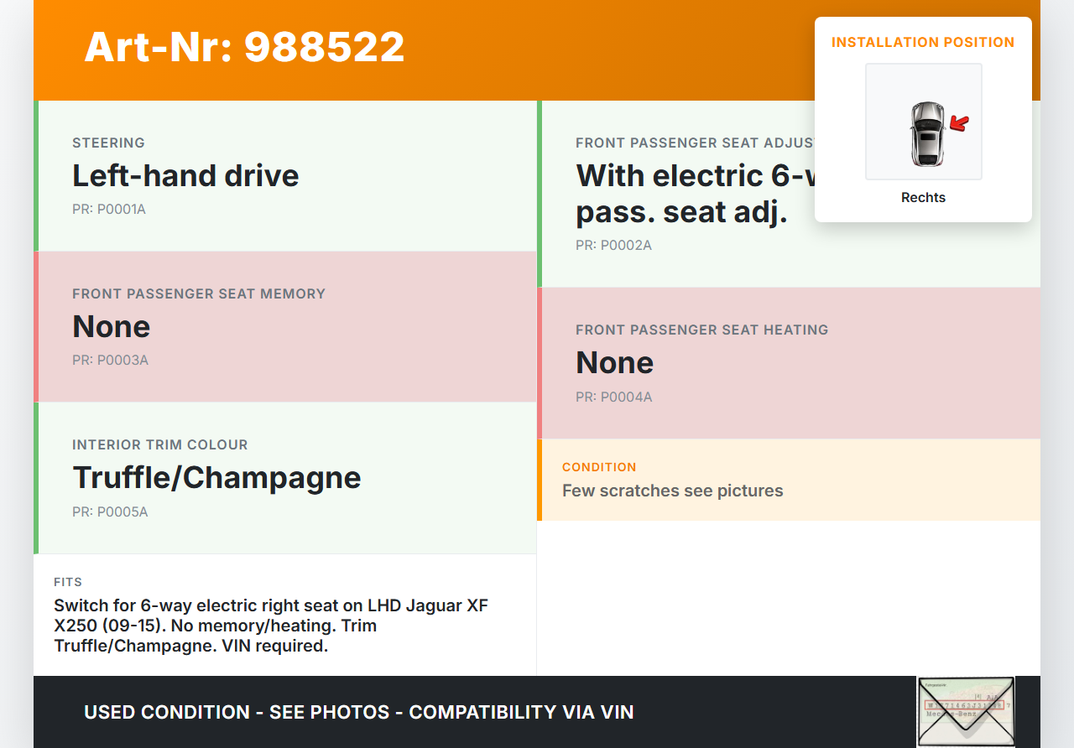Click the red arrow pointing at the car
The image size is (1074, 748).
point(959,124)
